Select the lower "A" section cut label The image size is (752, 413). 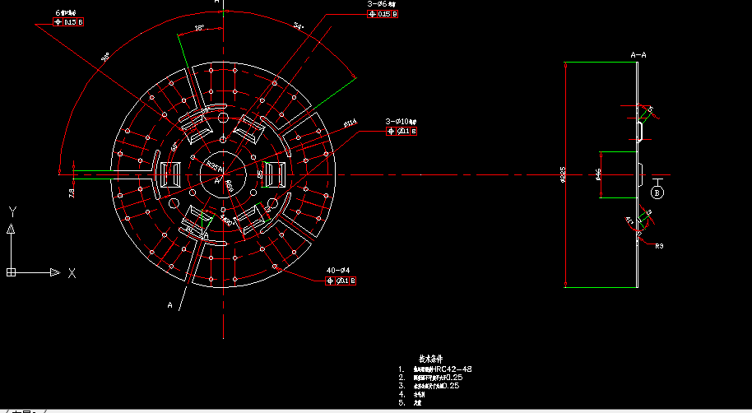[169, 305]
